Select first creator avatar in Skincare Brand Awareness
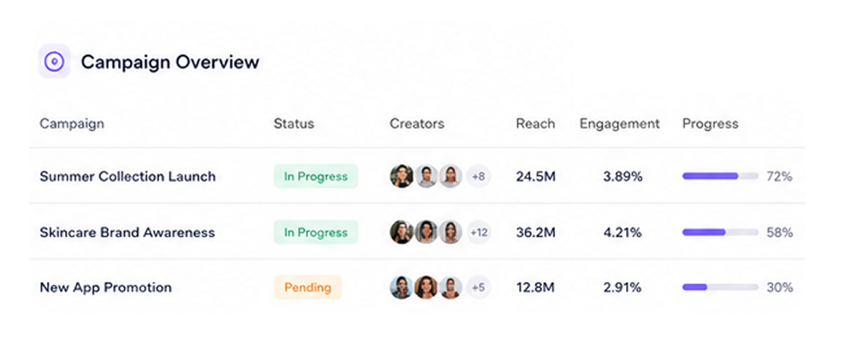Image resolution: width=852 pixels, height=345 pixels. click(x=401, y=232)
